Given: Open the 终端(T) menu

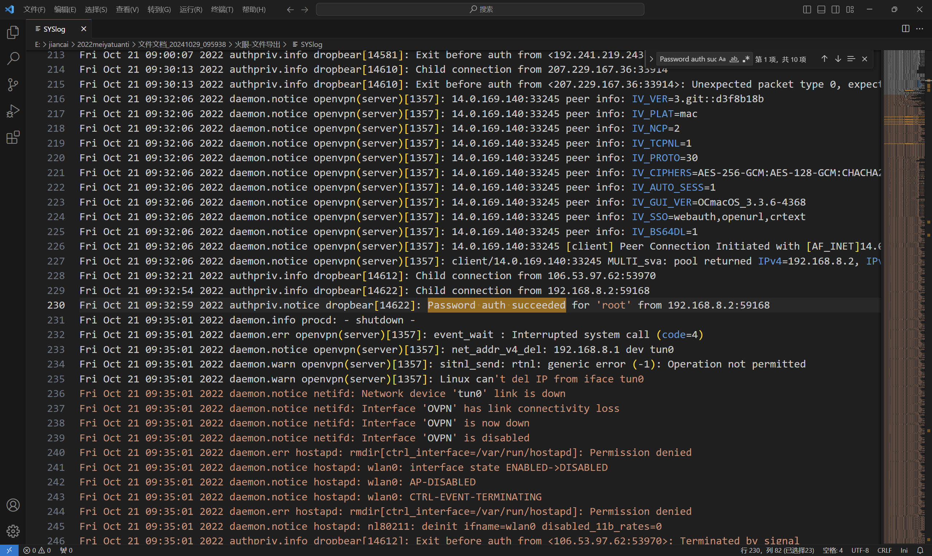Looking at the screenshot, I should coord(222,9).
